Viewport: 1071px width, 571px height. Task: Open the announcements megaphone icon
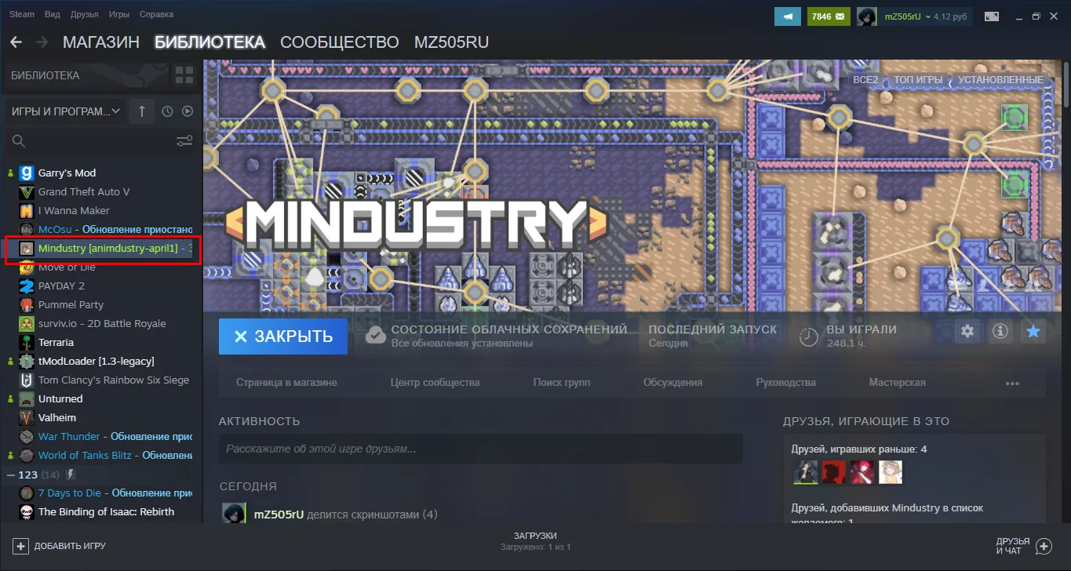787,16
